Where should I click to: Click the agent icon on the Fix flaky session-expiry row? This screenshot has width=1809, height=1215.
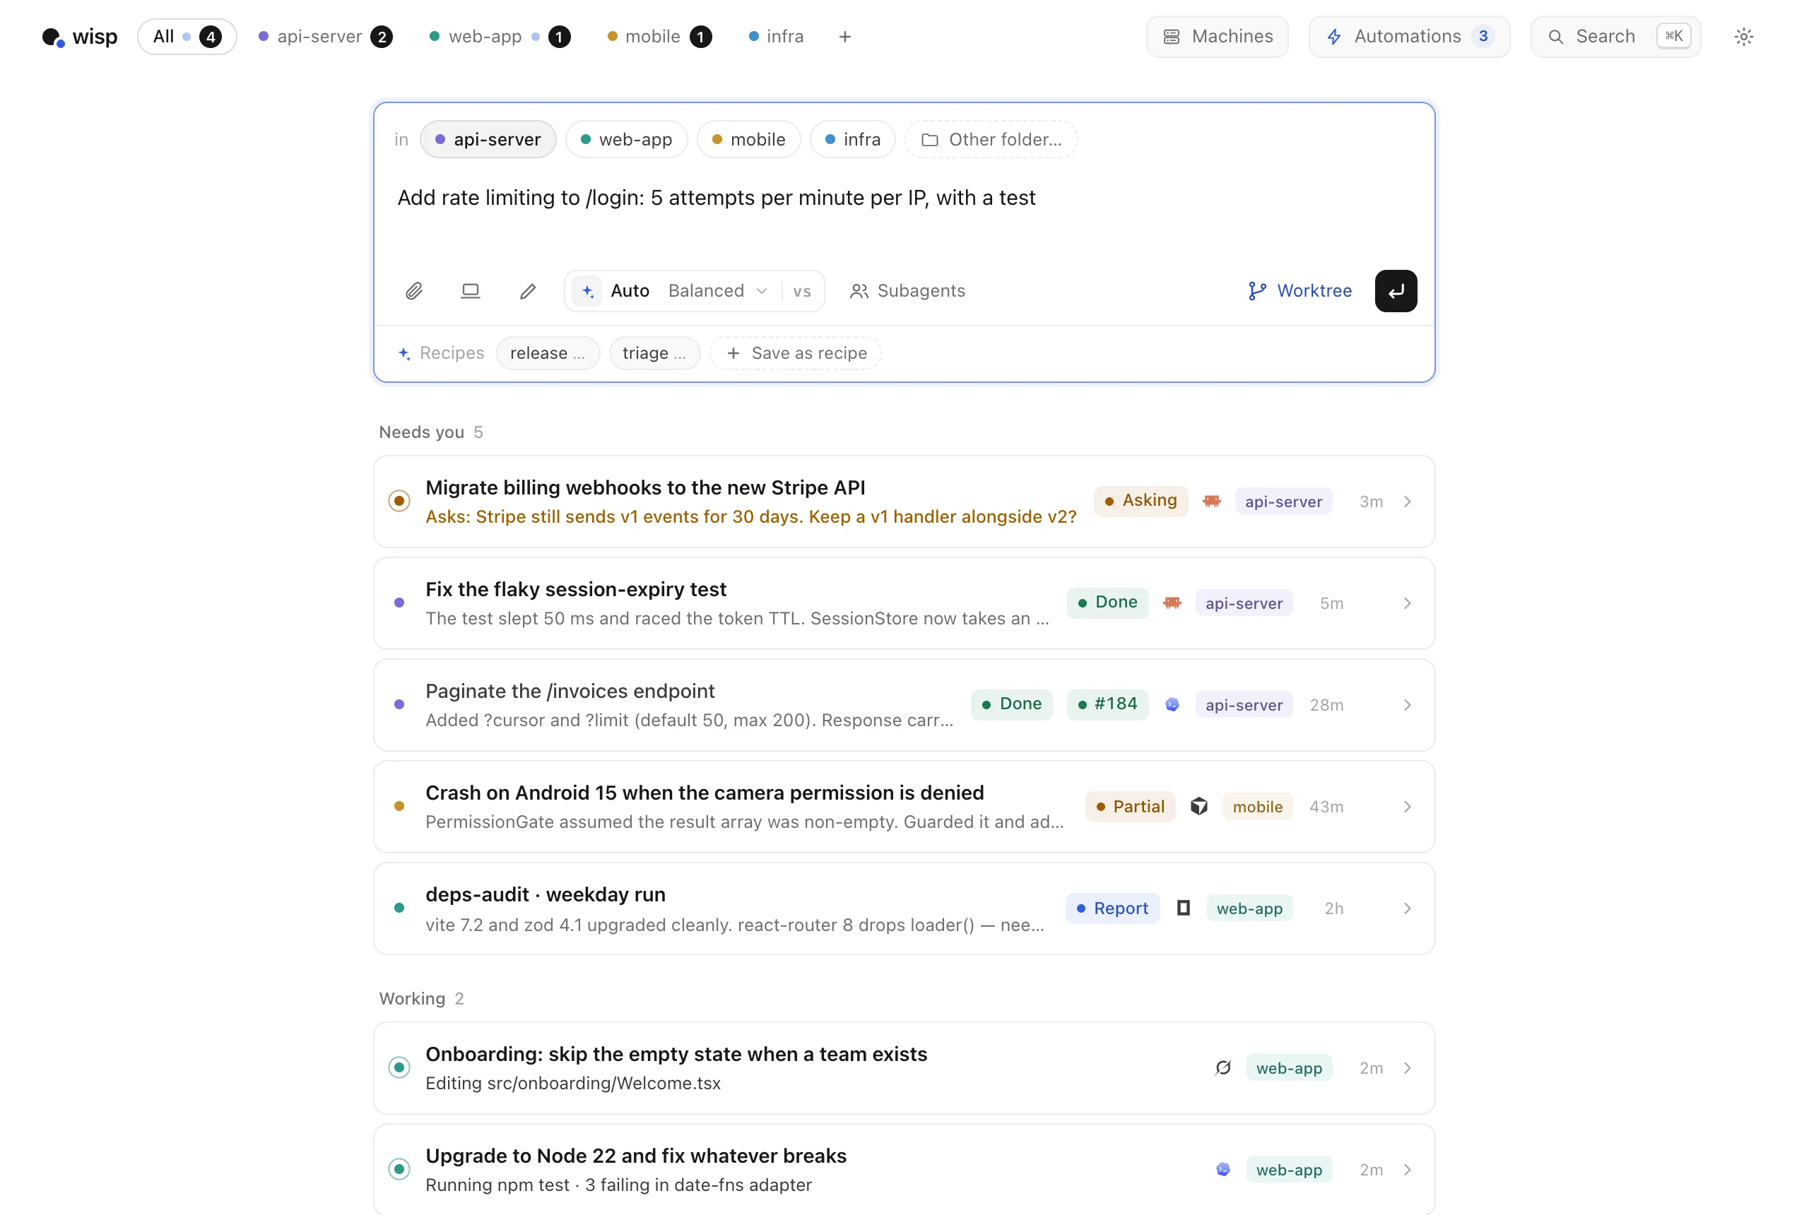(x=1172, y=603)
